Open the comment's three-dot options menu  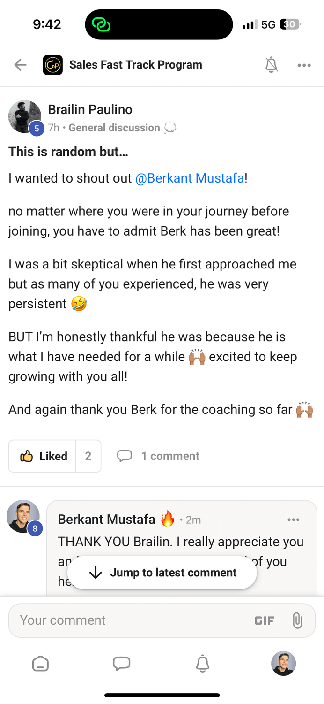pyautogui.click(x=294, y=520)
